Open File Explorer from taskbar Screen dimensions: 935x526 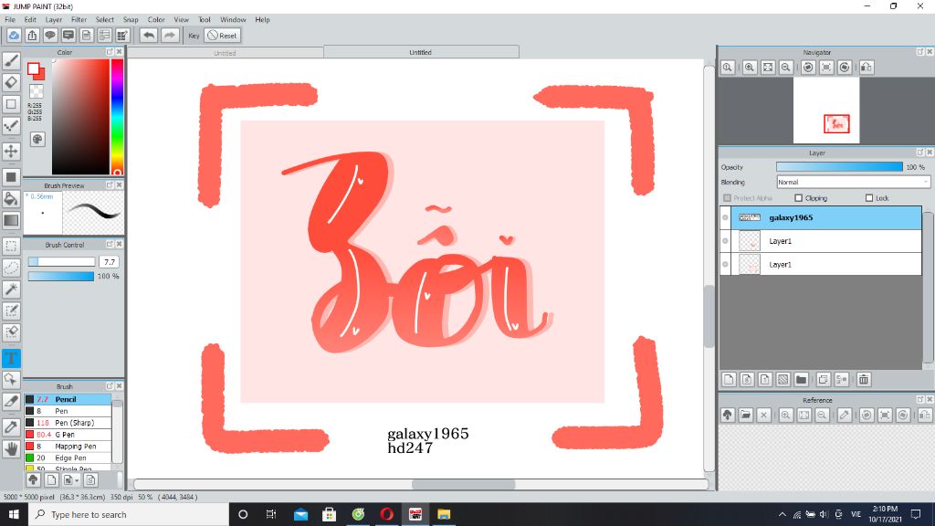pyautogui.click(x=444, y=514)
